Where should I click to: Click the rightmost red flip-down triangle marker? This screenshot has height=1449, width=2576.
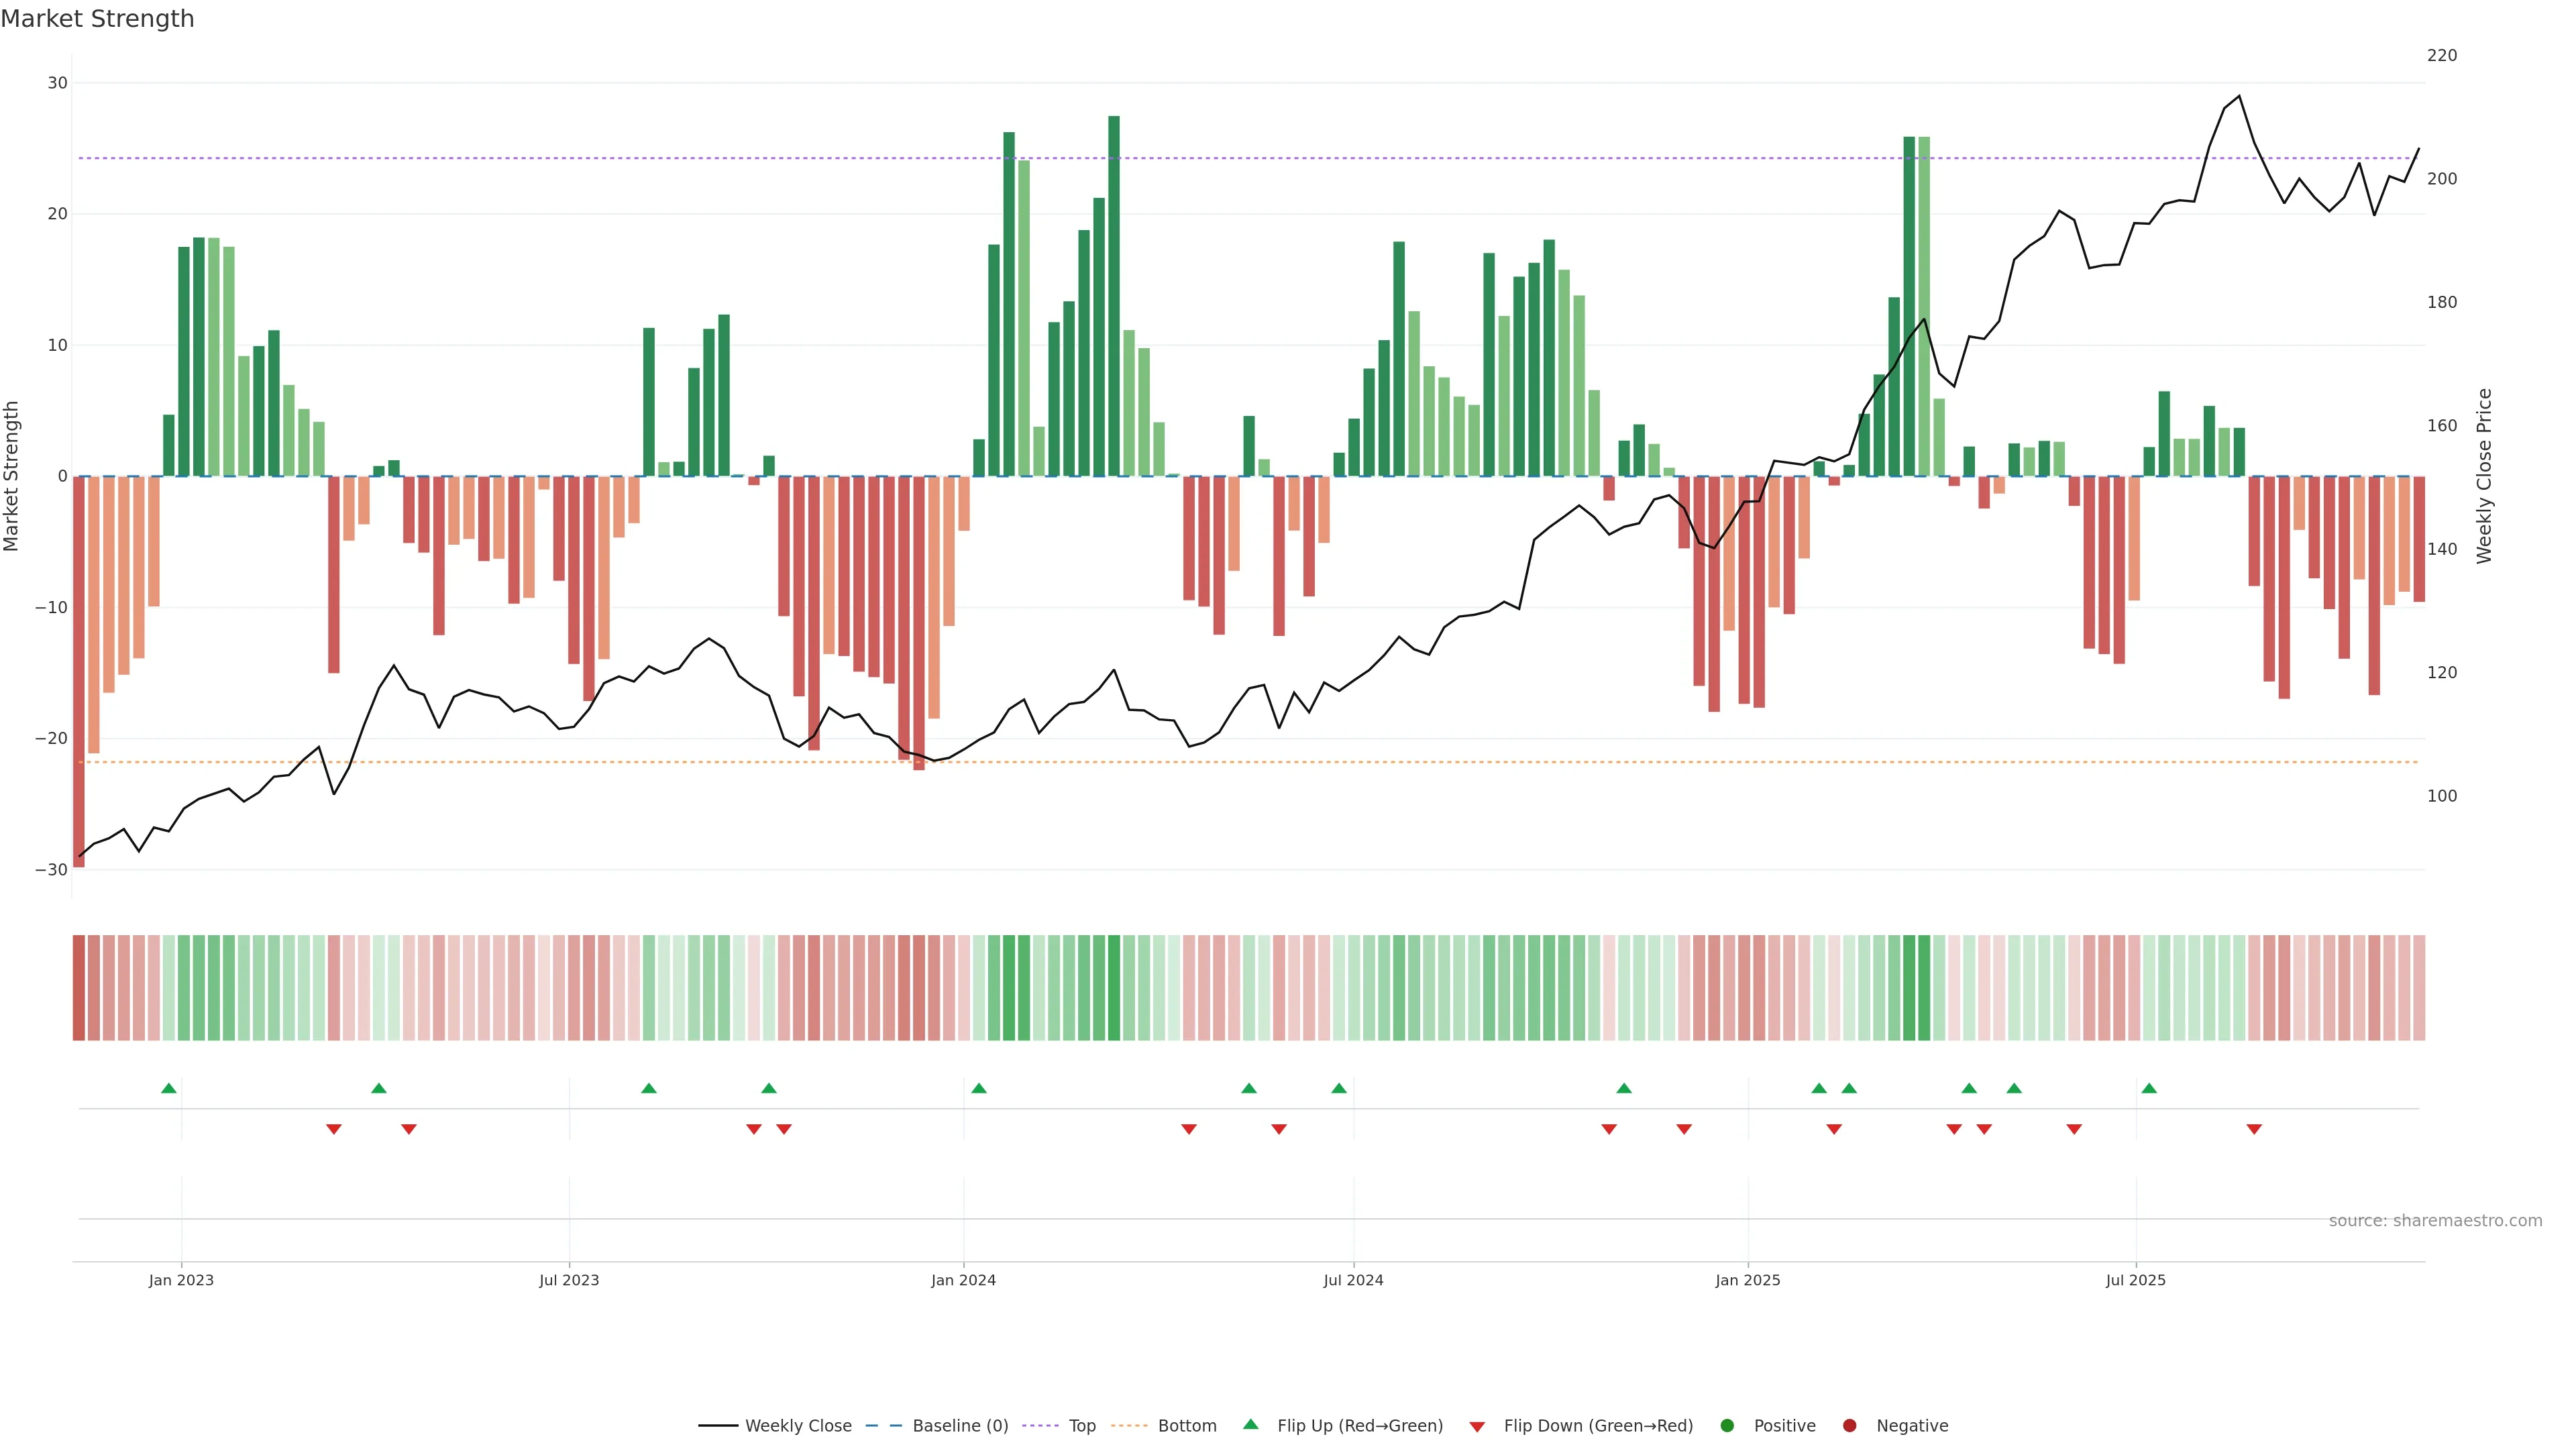click(2254, 1129)
